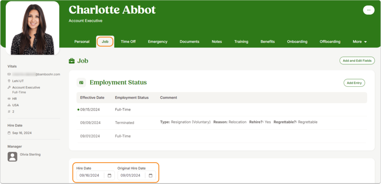Select the Job tab
The image size is (381, 184).
pyautogui.click(x=105, y=42)
